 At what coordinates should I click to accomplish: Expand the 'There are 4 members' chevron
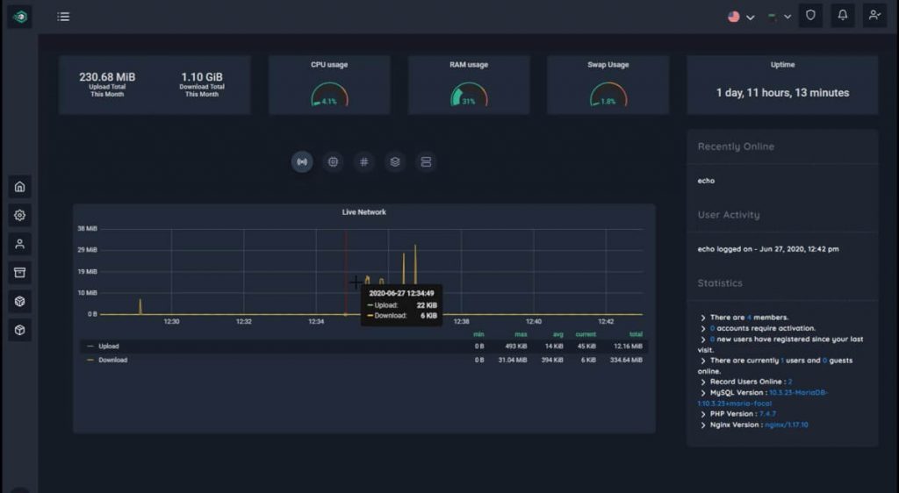pos(703,318)
